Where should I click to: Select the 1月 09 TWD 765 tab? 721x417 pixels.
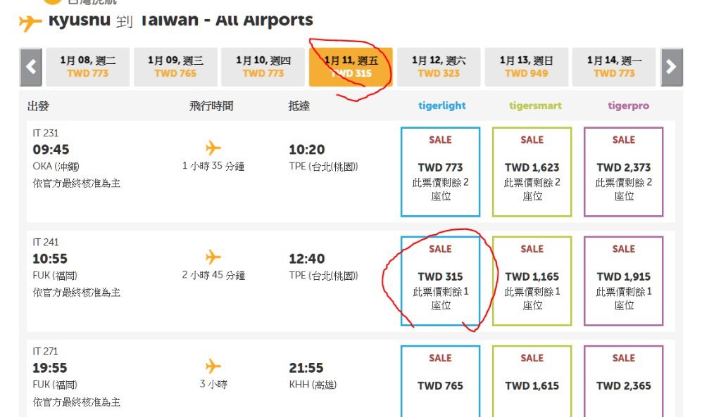click(x=175, y=67)
